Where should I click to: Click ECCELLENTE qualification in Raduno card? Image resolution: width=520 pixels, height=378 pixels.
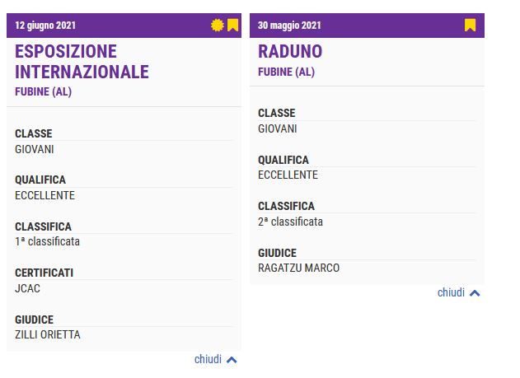pyautogui.click(x=288, y=175)
